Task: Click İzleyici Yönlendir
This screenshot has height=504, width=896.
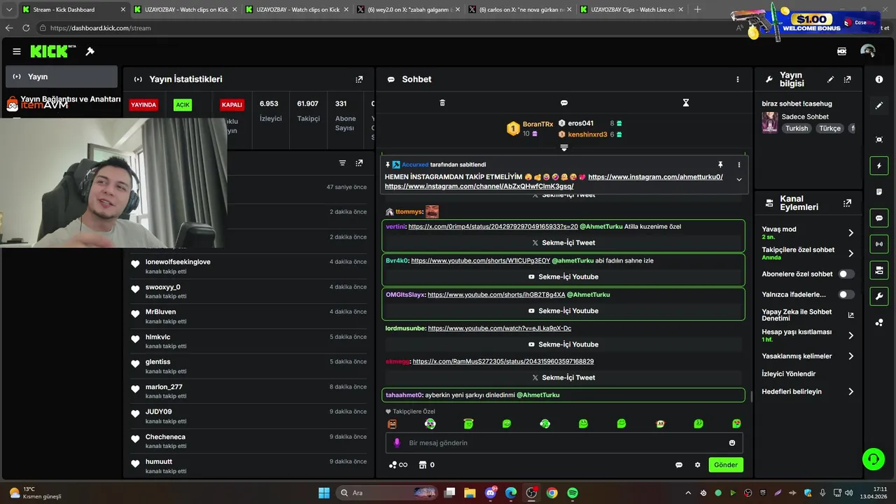Action: coord(789,374)
